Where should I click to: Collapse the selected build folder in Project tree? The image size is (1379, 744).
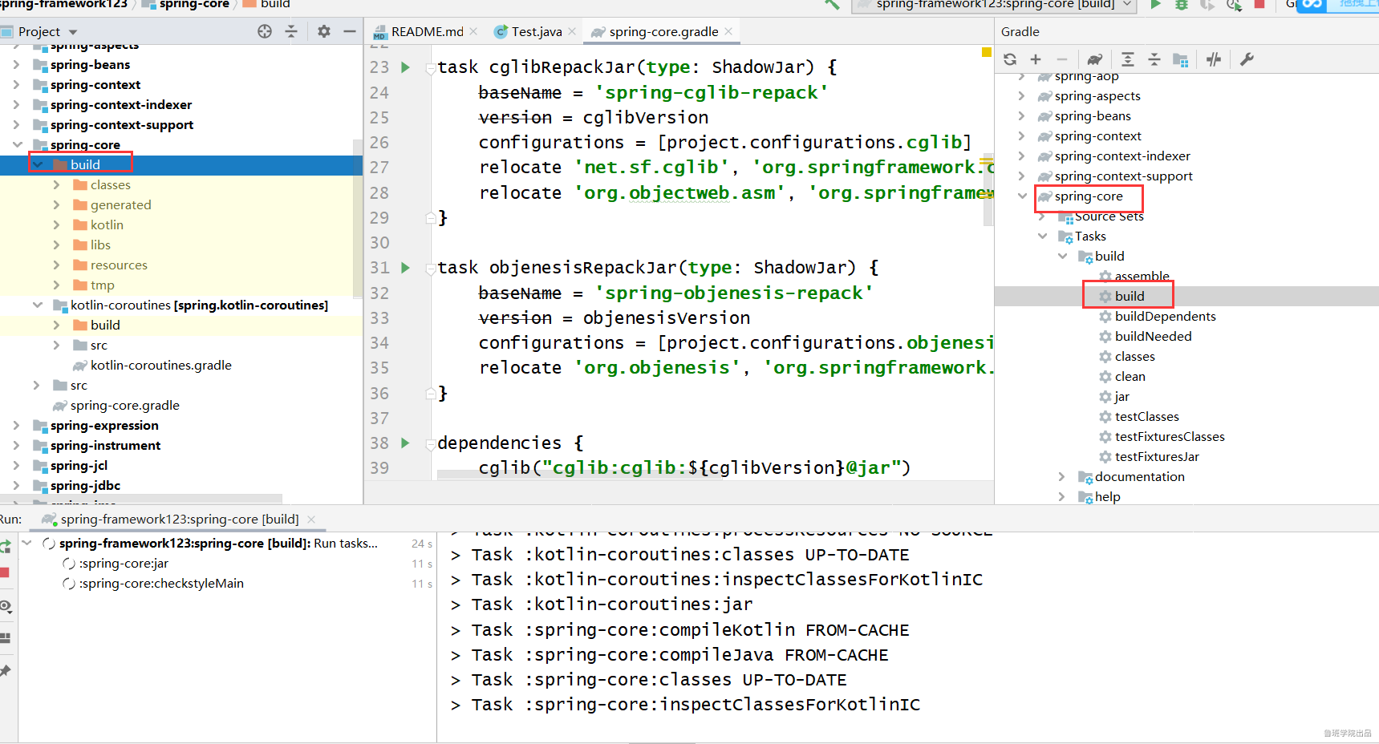(x=37, y=165)
